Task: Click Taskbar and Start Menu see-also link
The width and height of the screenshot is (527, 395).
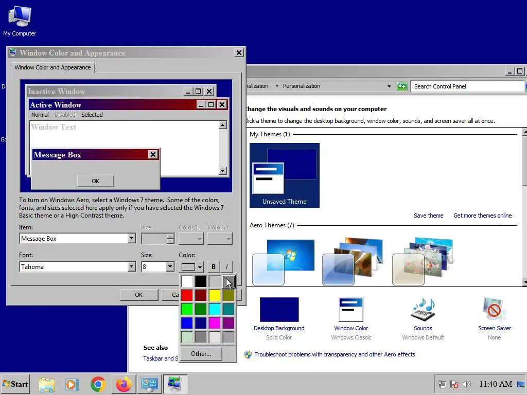Action: pos(161,358)
